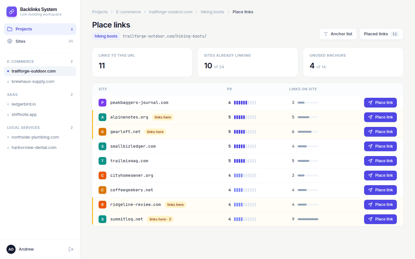Click the Backlinks System logo icon
Viewport: 415px width, 259px height.
coord(12,12)
